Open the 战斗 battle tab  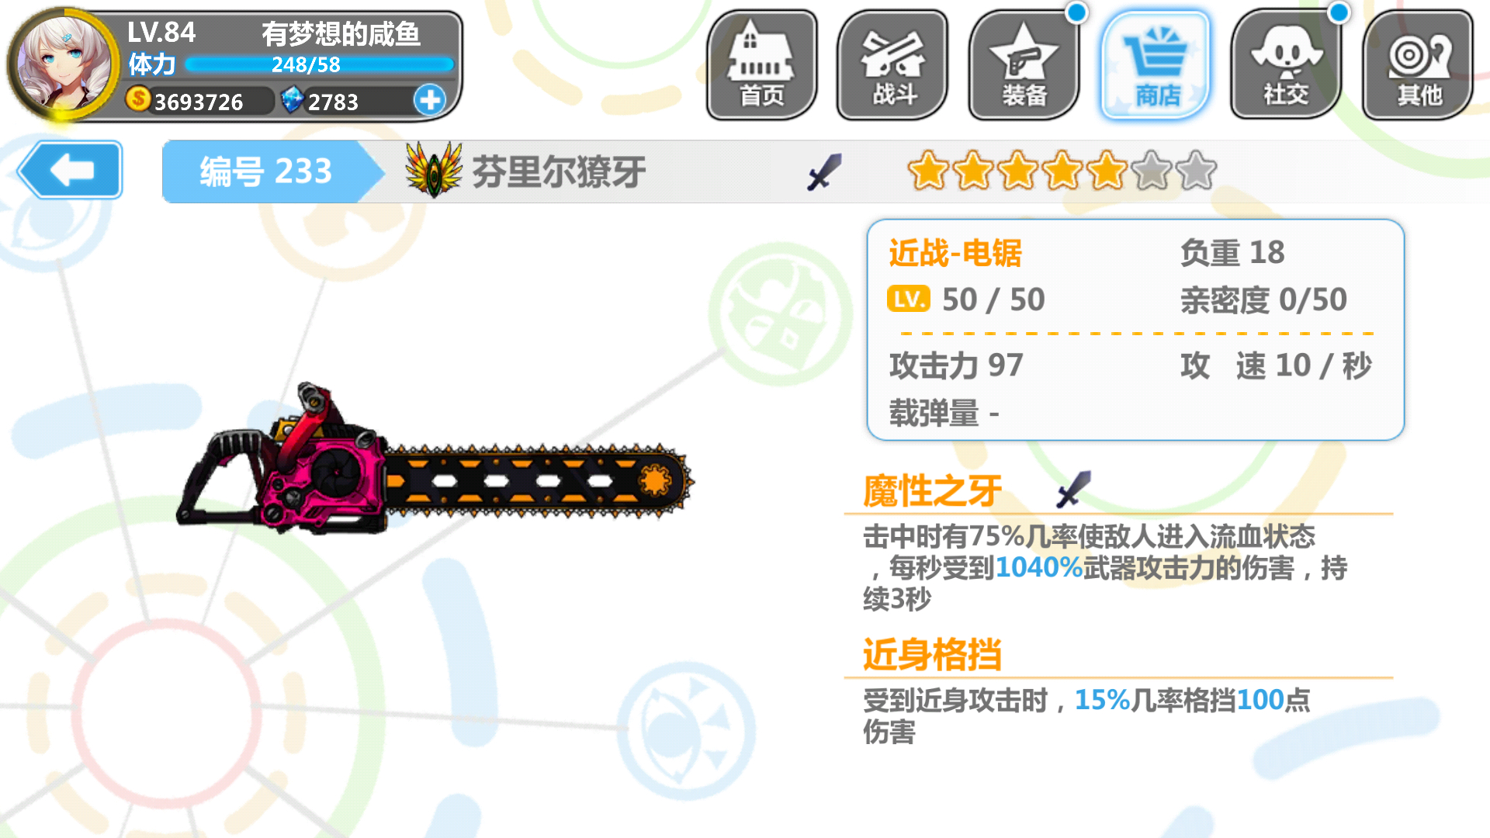(893, 65)
